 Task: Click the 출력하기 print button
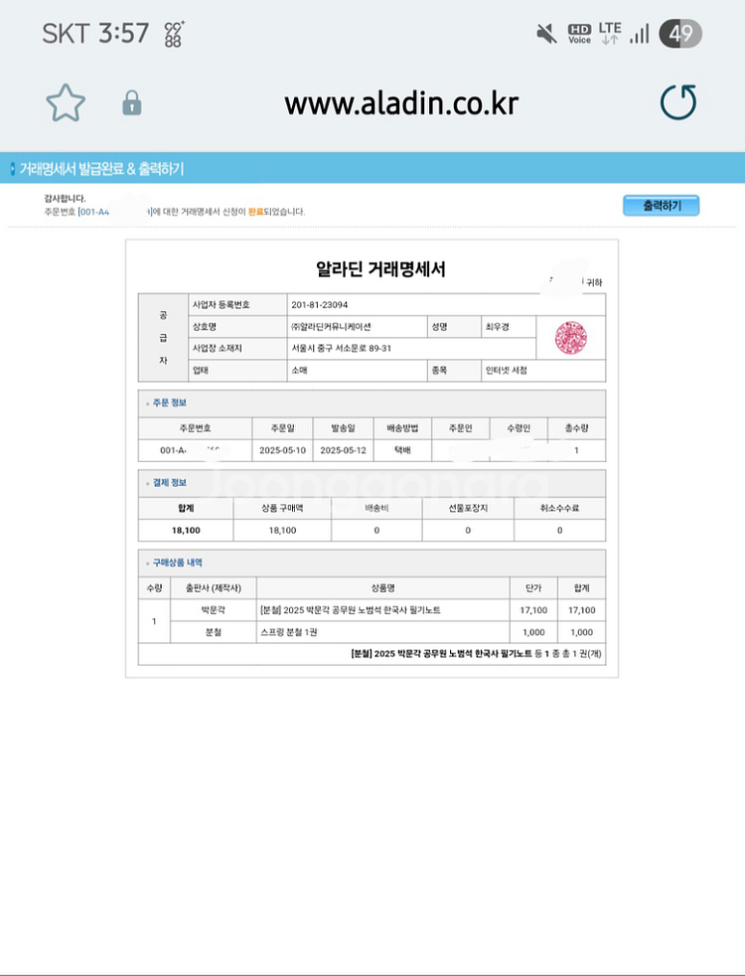[661, 206]
